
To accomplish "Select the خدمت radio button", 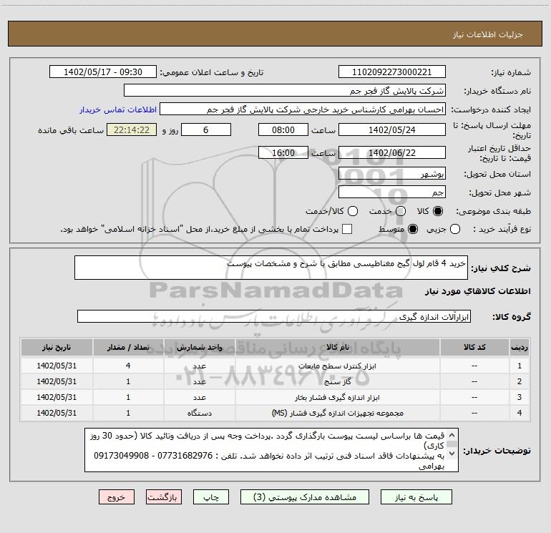I will (x=401, y=211).
